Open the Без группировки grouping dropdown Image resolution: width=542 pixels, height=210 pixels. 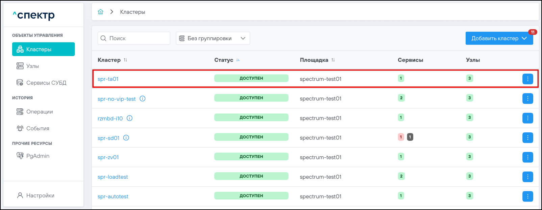coord(213,38)
